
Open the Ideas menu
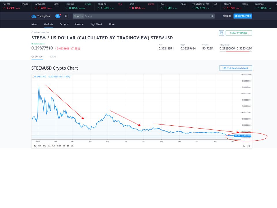coord(34,24)
